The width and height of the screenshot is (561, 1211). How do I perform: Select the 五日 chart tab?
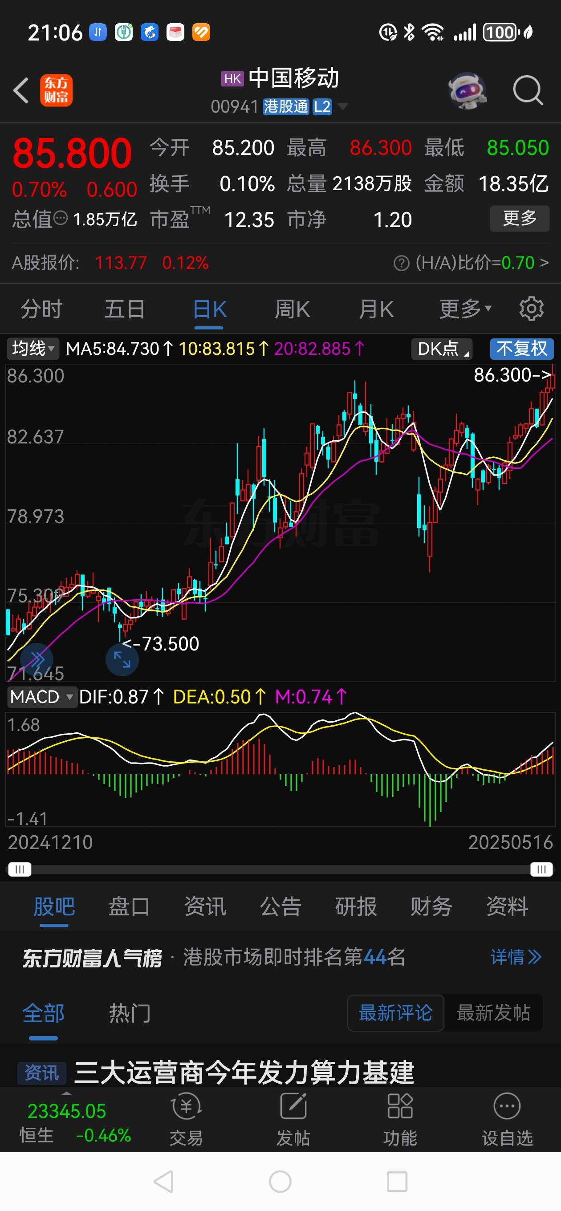click(x=125, y=309)
